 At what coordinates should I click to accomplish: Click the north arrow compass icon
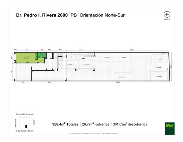167,15
